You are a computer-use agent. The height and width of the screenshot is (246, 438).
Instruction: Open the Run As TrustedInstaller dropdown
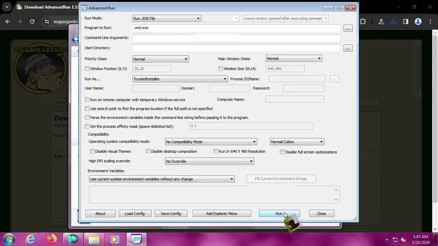[180, 79]
